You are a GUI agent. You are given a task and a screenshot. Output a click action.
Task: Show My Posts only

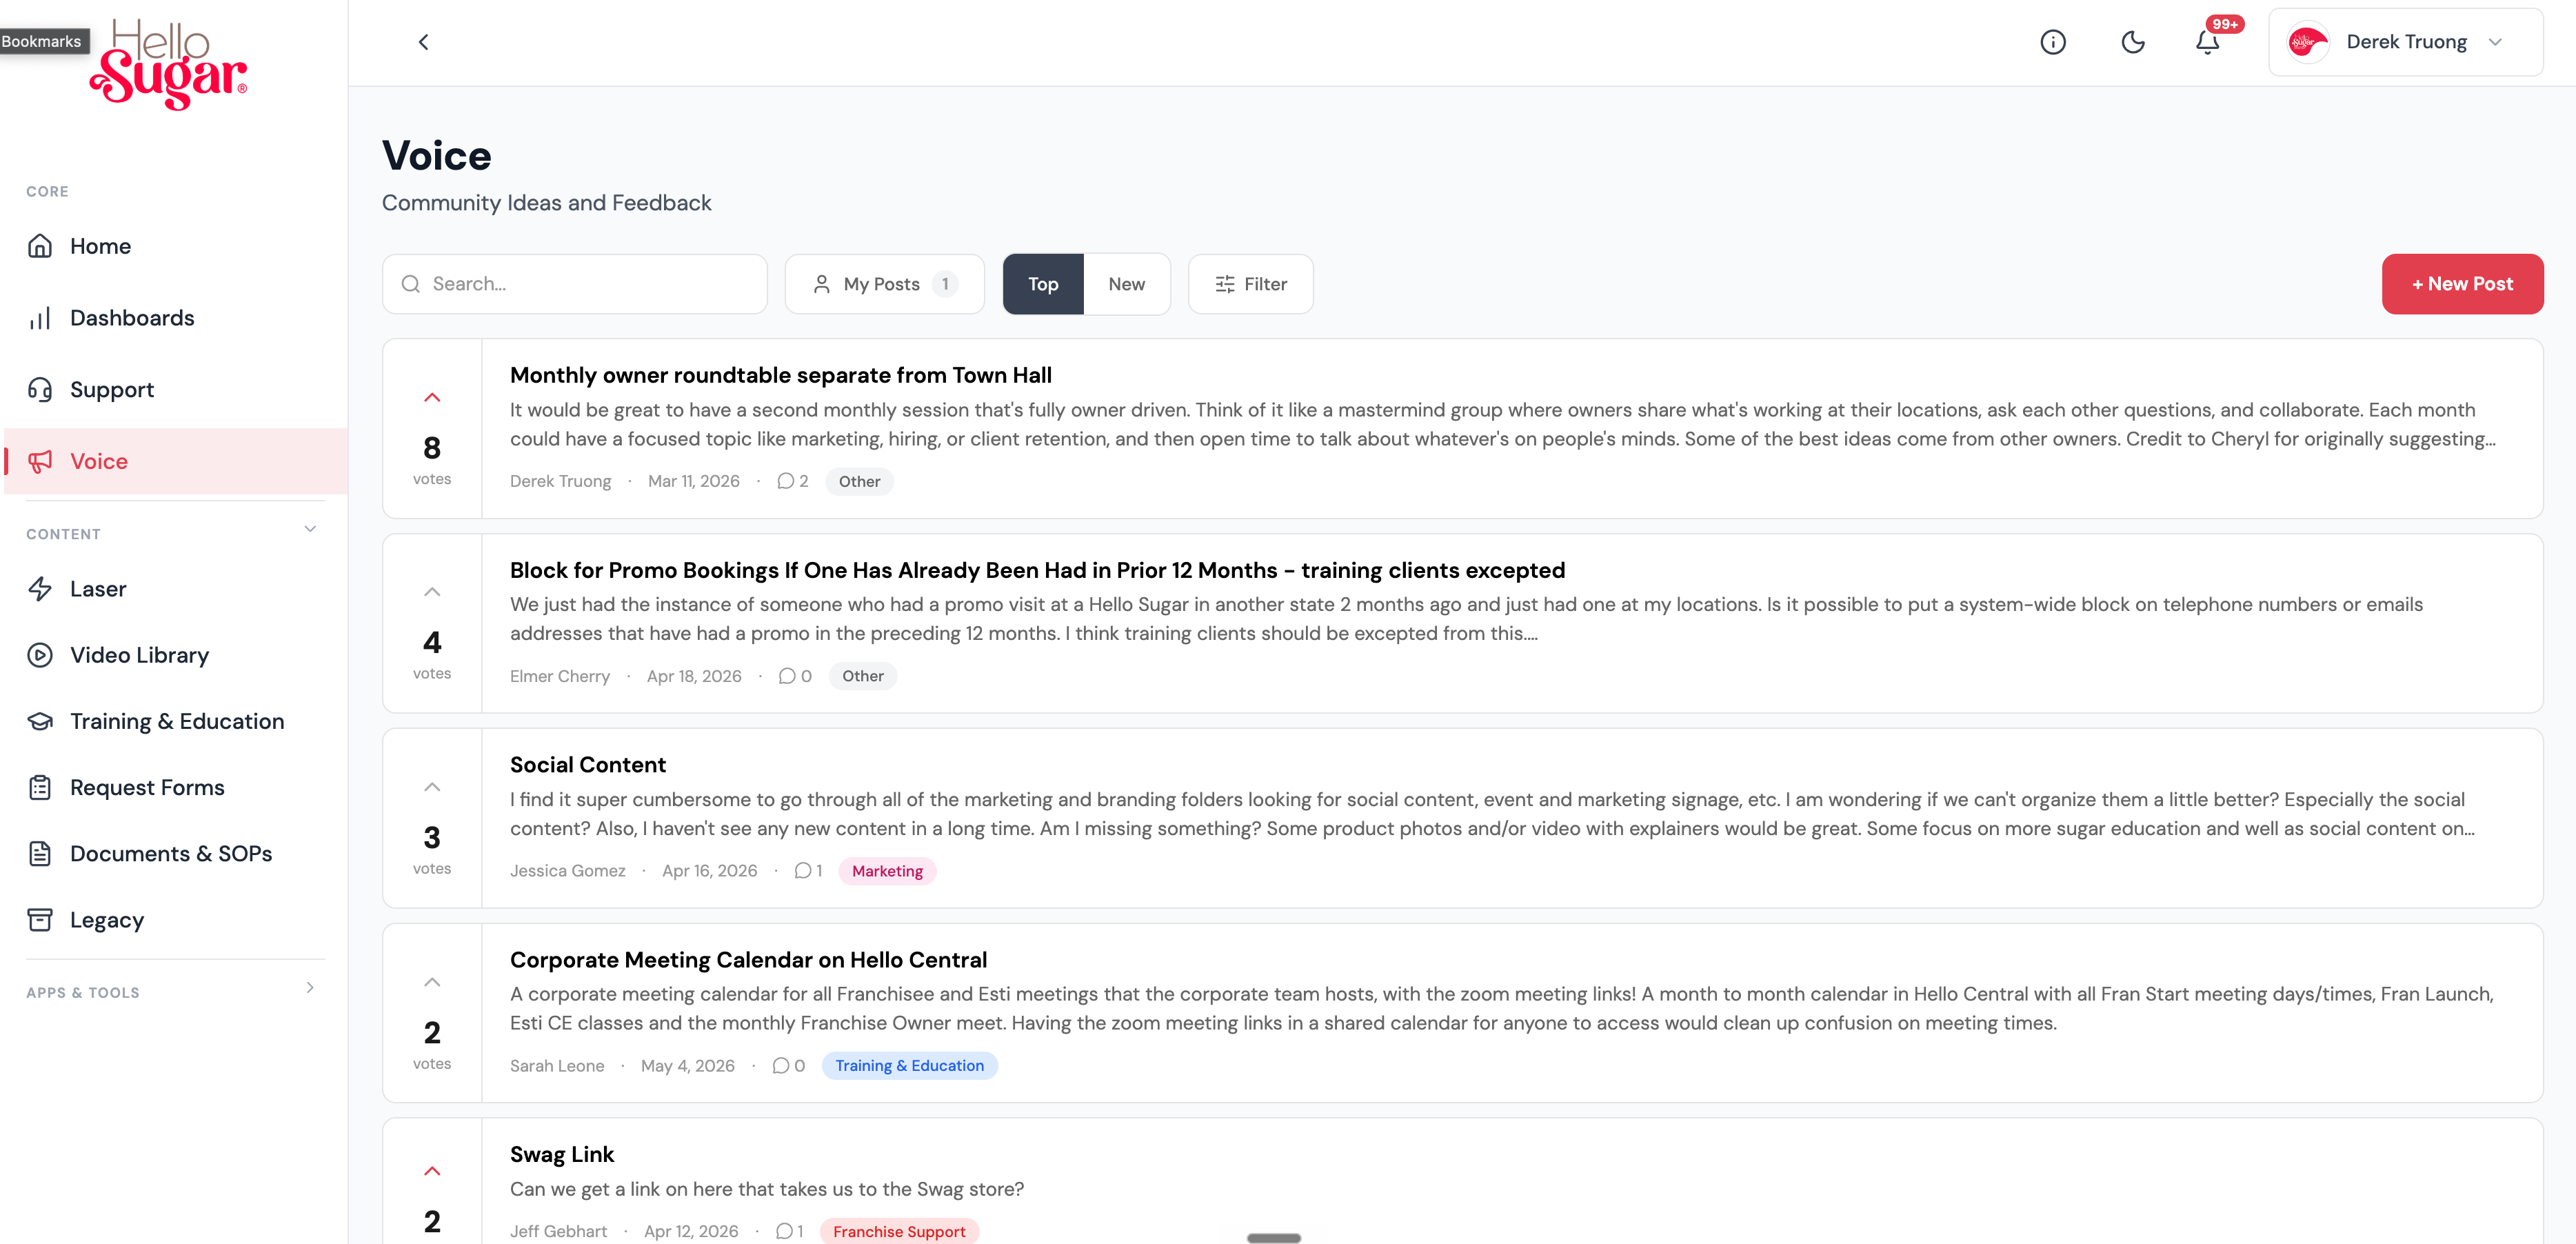[x=885, y=284]
